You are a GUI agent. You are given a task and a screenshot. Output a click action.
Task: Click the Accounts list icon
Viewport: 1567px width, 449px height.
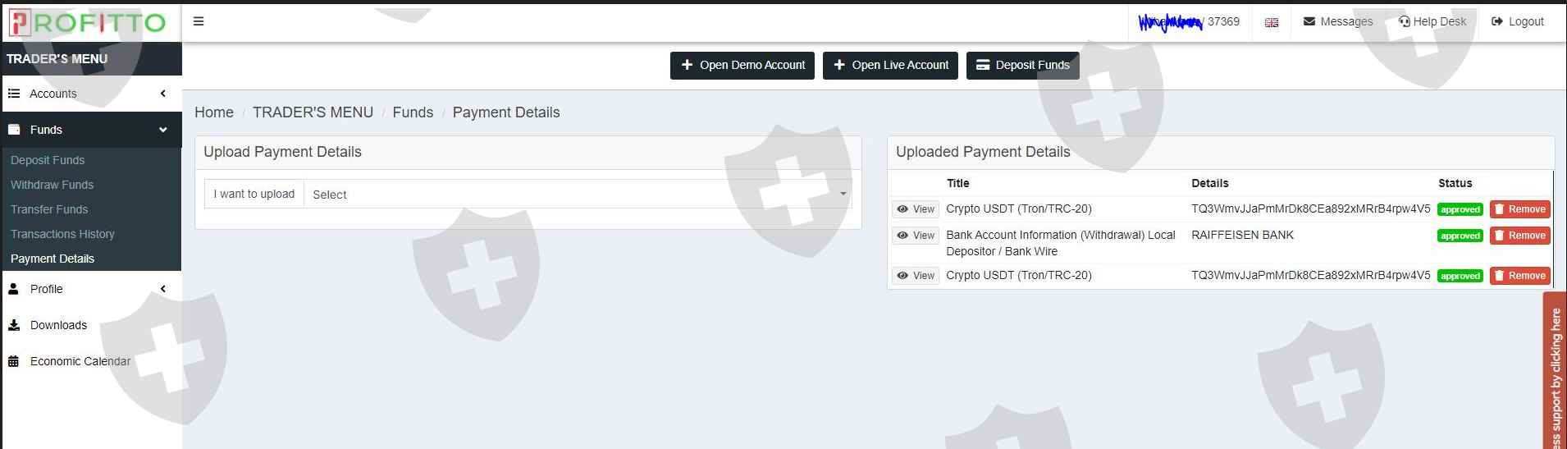(x=14, y=94)
